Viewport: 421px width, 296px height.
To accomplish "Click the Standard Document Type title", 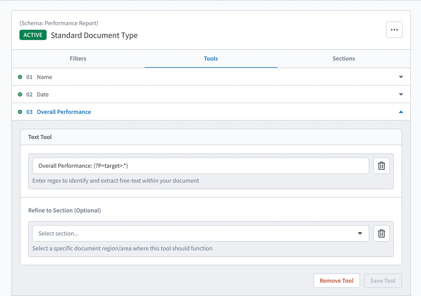I will [94, 35].
